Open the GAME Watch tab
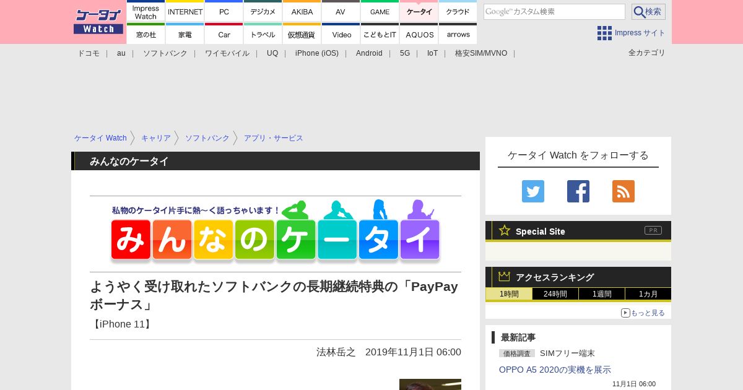This screenshot has height=390, width=743. pos(380,11)
